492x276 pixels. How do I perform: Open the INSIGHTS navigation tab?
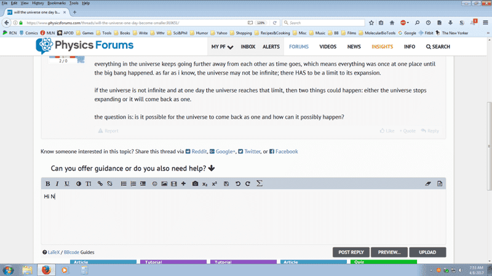point(382,47)
